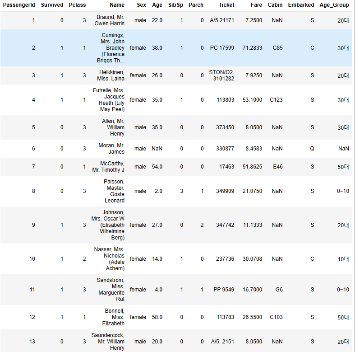
Task: Click fare value 30.0708
Action: pos(252,259)
